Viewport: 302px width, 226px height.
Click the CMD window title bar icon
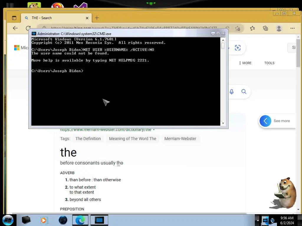[x=34, y=34]
